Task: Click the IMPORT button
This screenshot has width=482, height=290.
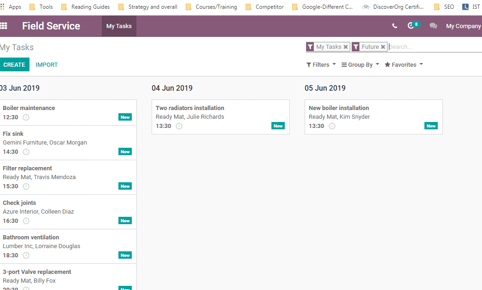Action: [47, 64]
